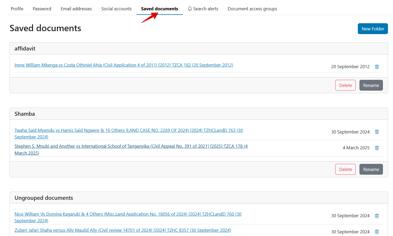Create a New Folder
393x236 pixels.
(x=373, y=29)
